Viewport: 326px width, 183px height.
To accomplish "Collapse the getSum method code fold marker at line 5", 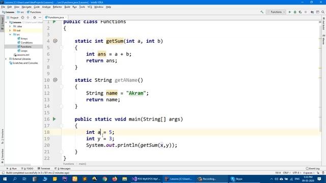I will pyautogui.click(x=62, y=47).
